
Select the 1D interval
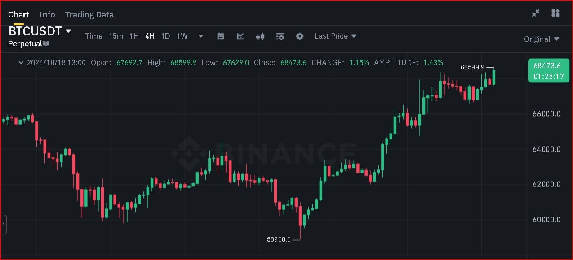(x=165, y=36)
